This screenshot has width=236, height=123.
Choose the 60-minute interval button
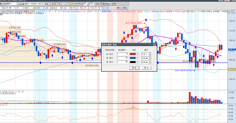82,4
